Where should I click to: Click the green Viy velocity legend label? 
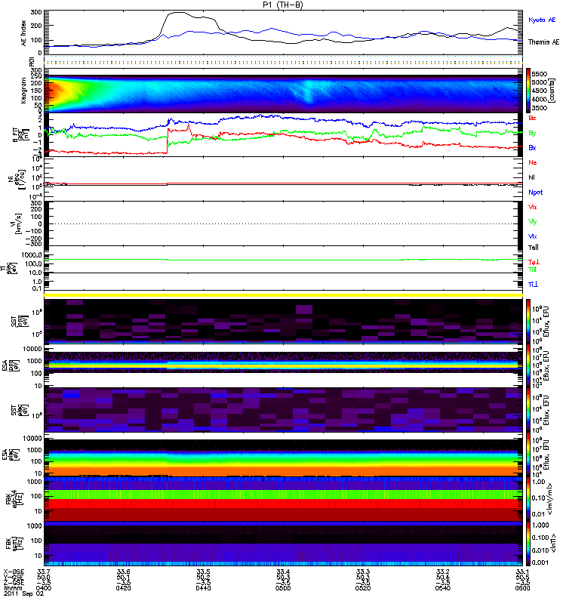click(x=533, y=222)
